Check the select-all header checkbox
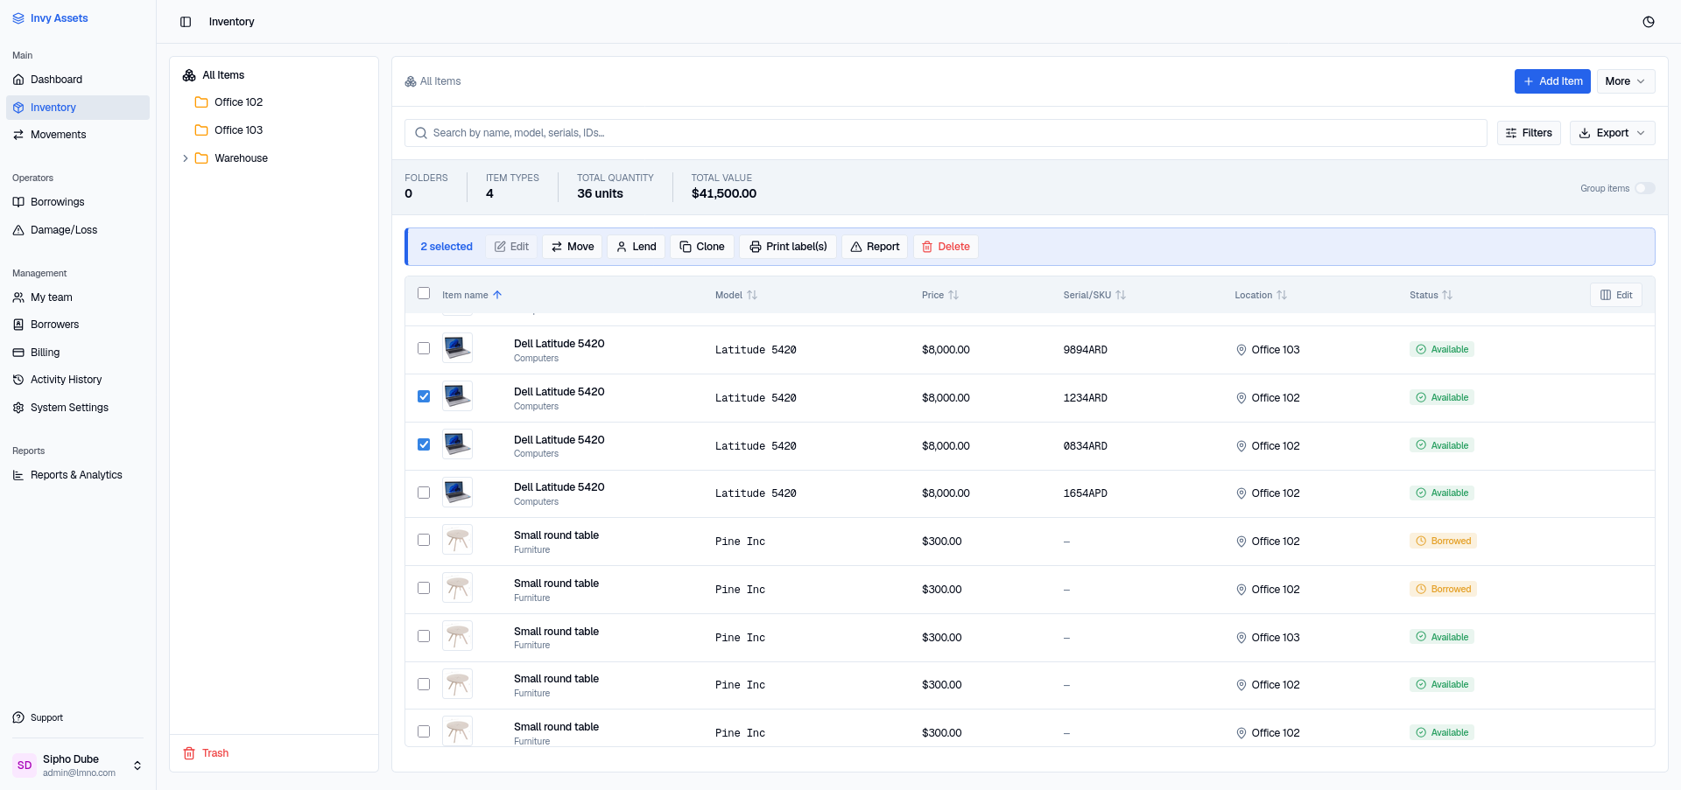Screen dimensions: 1681x790 (424, 293)
